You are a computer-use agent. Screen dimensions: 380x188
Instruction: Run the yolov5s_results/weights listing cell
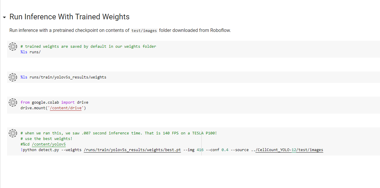13,77
